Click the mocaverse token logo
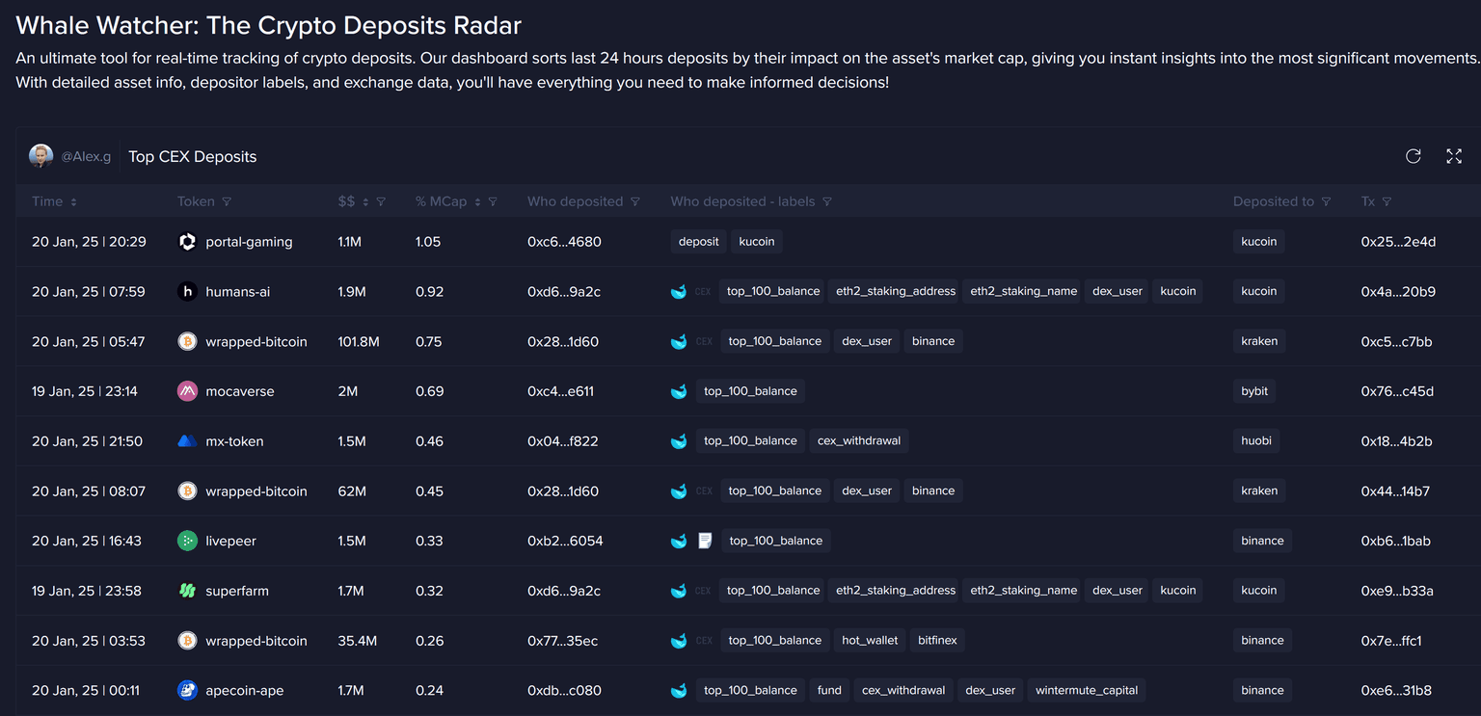1481x716 pixels. pos(188,391)
